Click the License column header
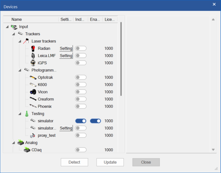The height and width of the screenshot is (173, 221). 109,19
